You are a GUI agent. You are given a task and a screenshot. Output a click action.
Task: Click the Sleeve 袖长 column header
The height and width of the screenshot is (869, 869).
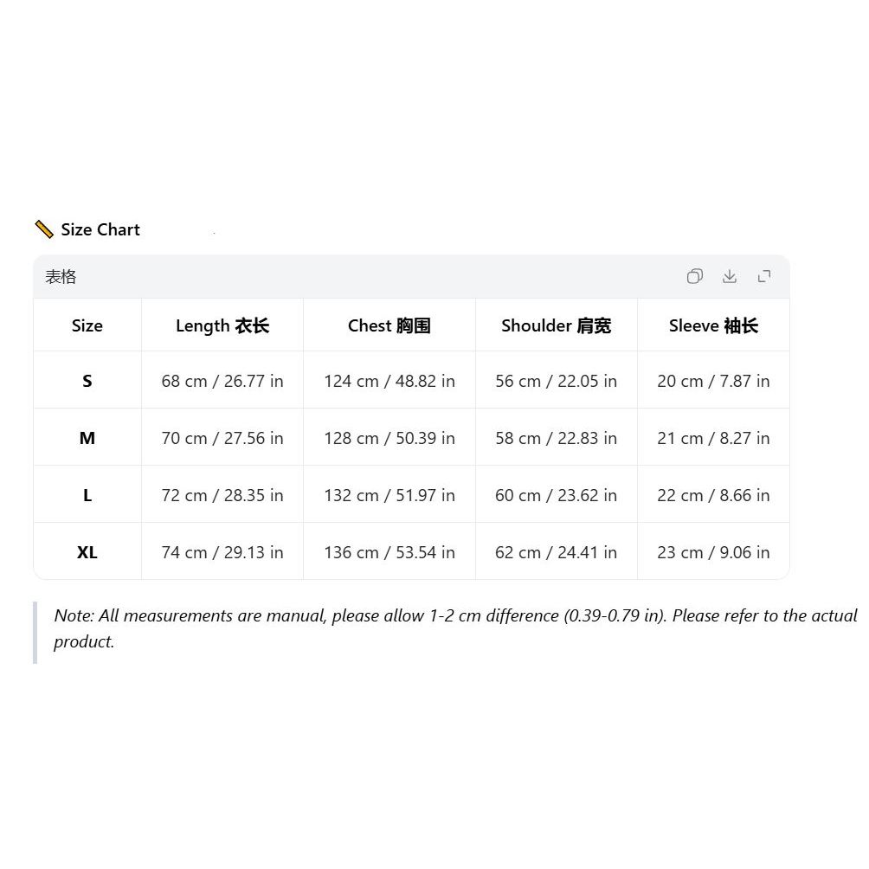tap(713, 325)
